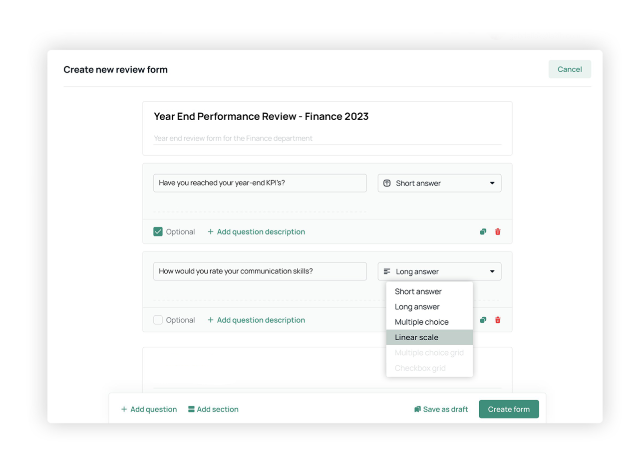Click the red trash icon beside the open dropdown
Screen dimensions: 639x472
click(497, 320)
